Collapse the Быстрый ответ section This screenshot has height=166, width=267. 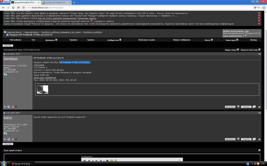259,150
